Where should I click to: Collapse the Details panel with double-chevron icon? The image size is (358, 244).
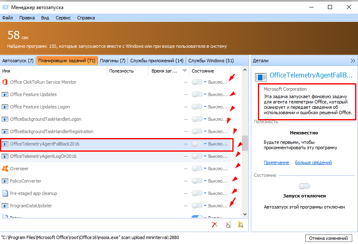(353, 61)
